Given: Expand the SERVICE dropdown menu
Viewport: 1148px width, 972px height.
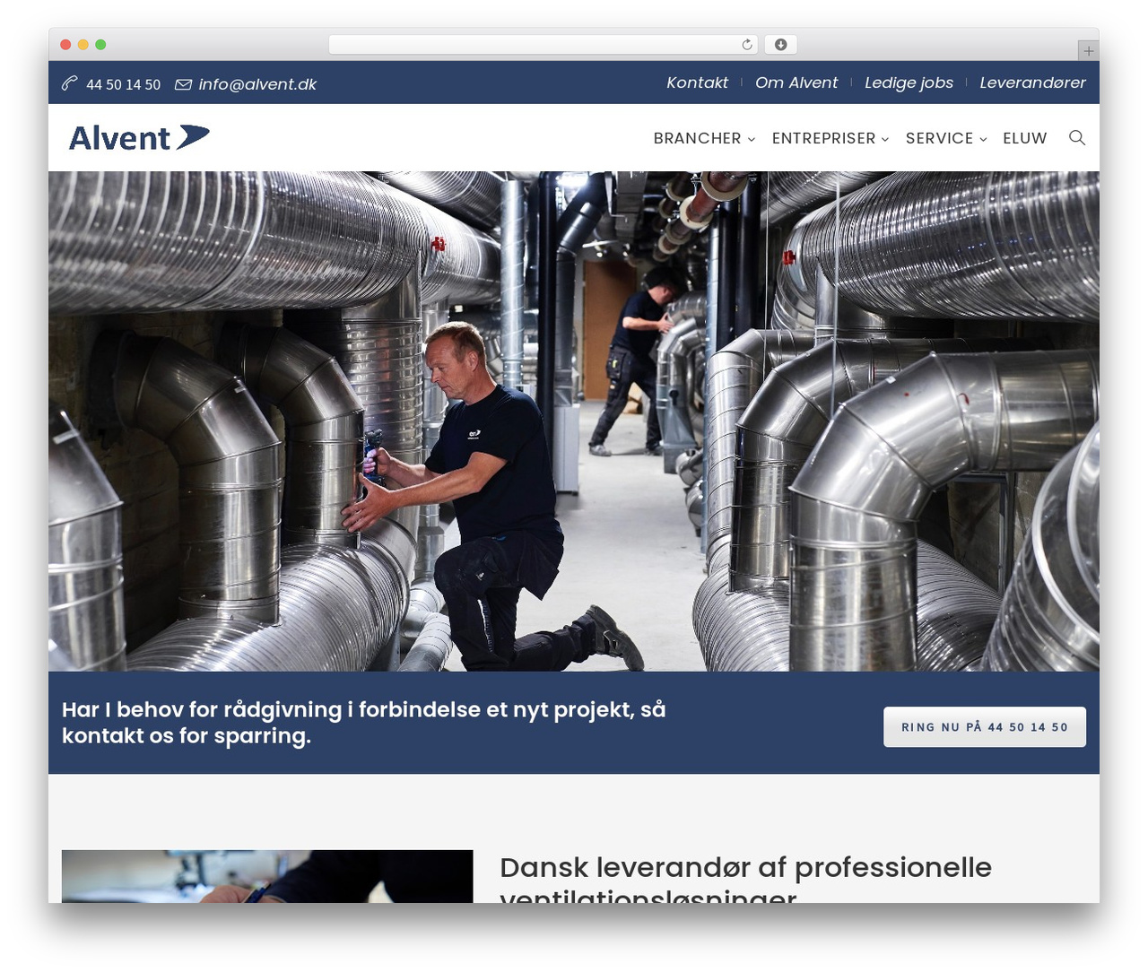Looking at the screenshot, I should (946, 138).
